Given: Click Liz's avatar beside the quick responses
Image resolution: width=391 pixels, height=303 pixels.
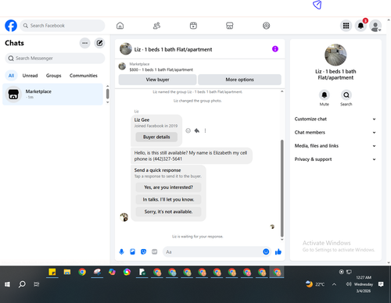Looking at the screenshot, I should 124,217.
